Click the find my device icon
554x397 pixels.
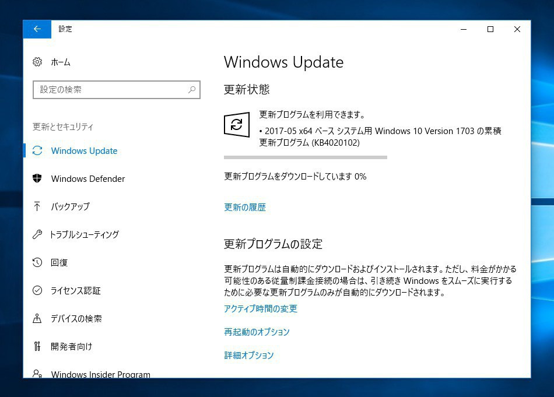pyautogui.click(x=37, y=318)
